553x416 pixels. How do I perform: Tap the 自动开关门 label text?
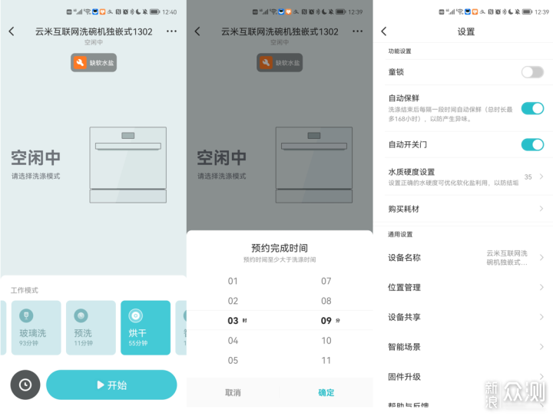pos(407,144)
